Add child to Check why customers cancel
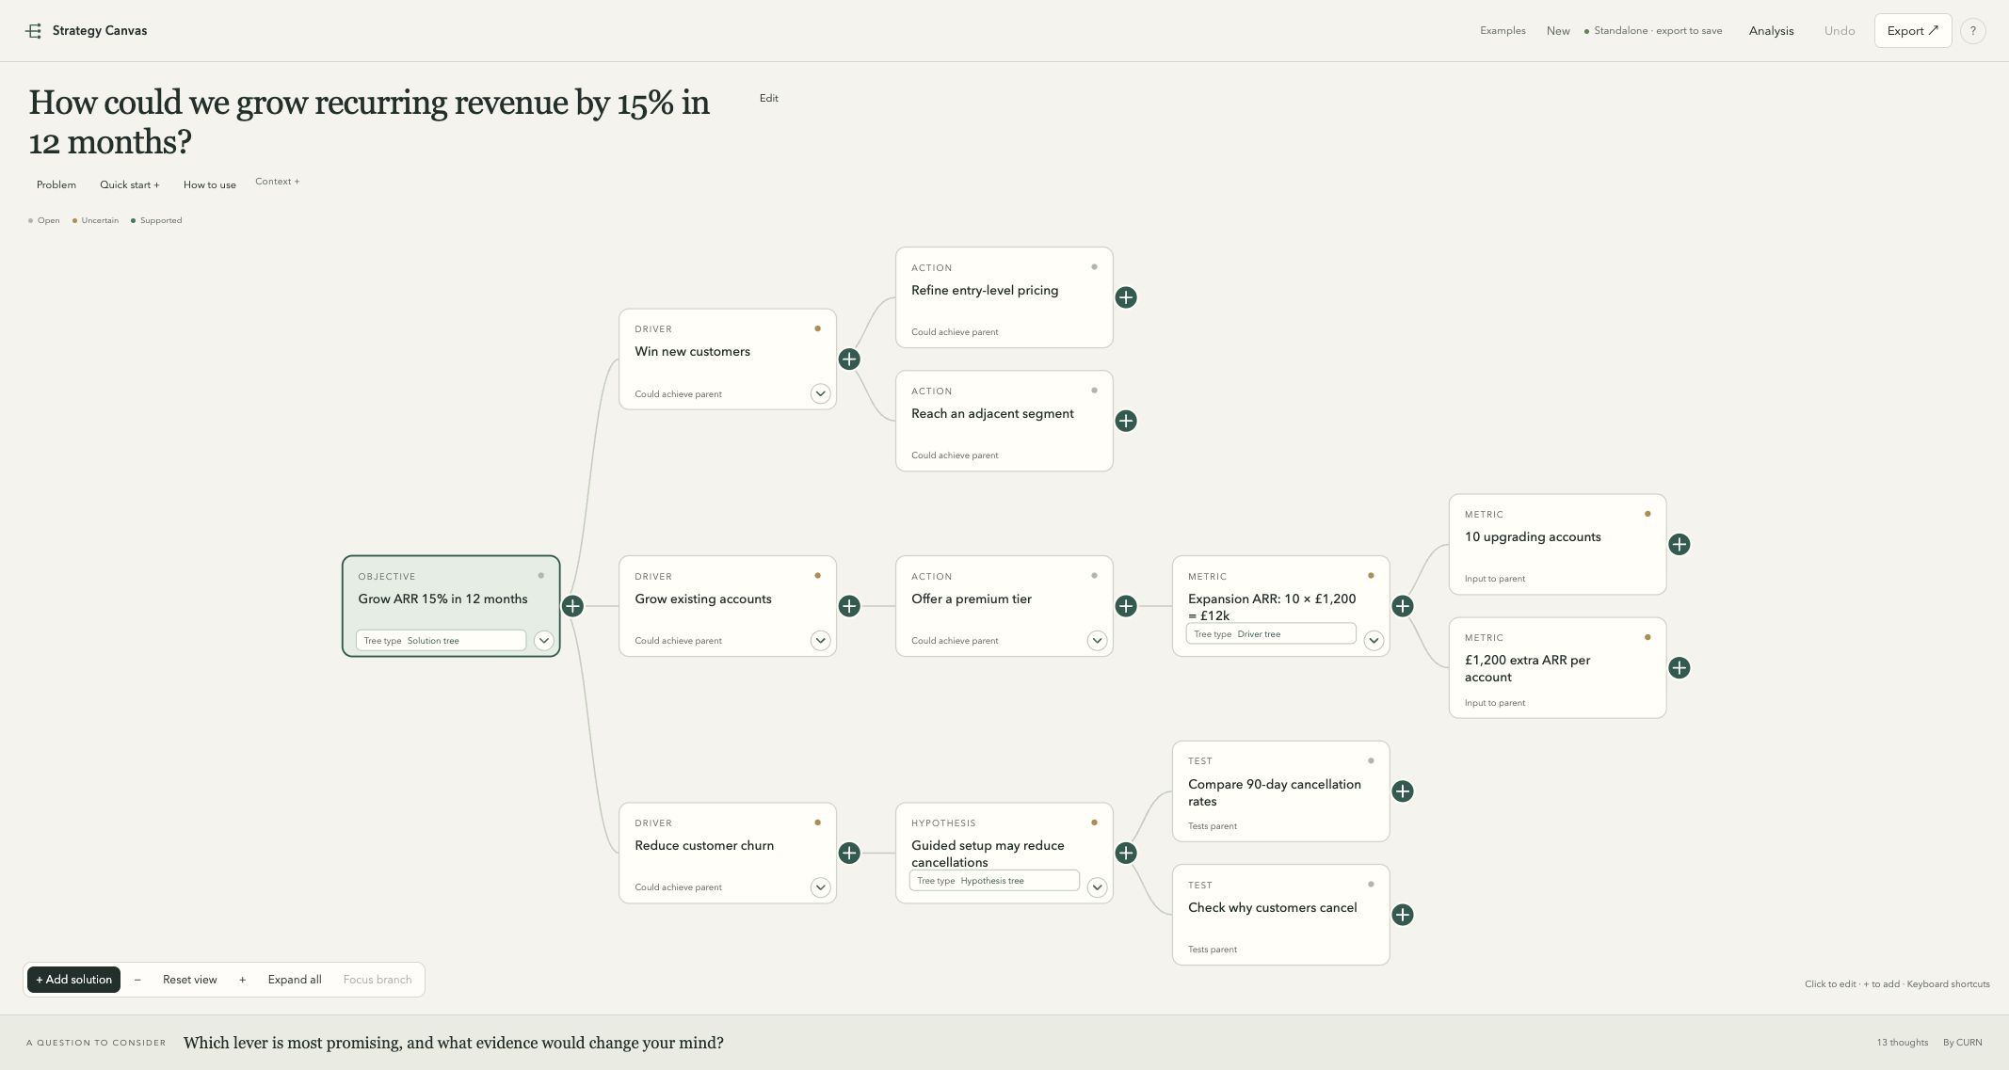 1403,915
